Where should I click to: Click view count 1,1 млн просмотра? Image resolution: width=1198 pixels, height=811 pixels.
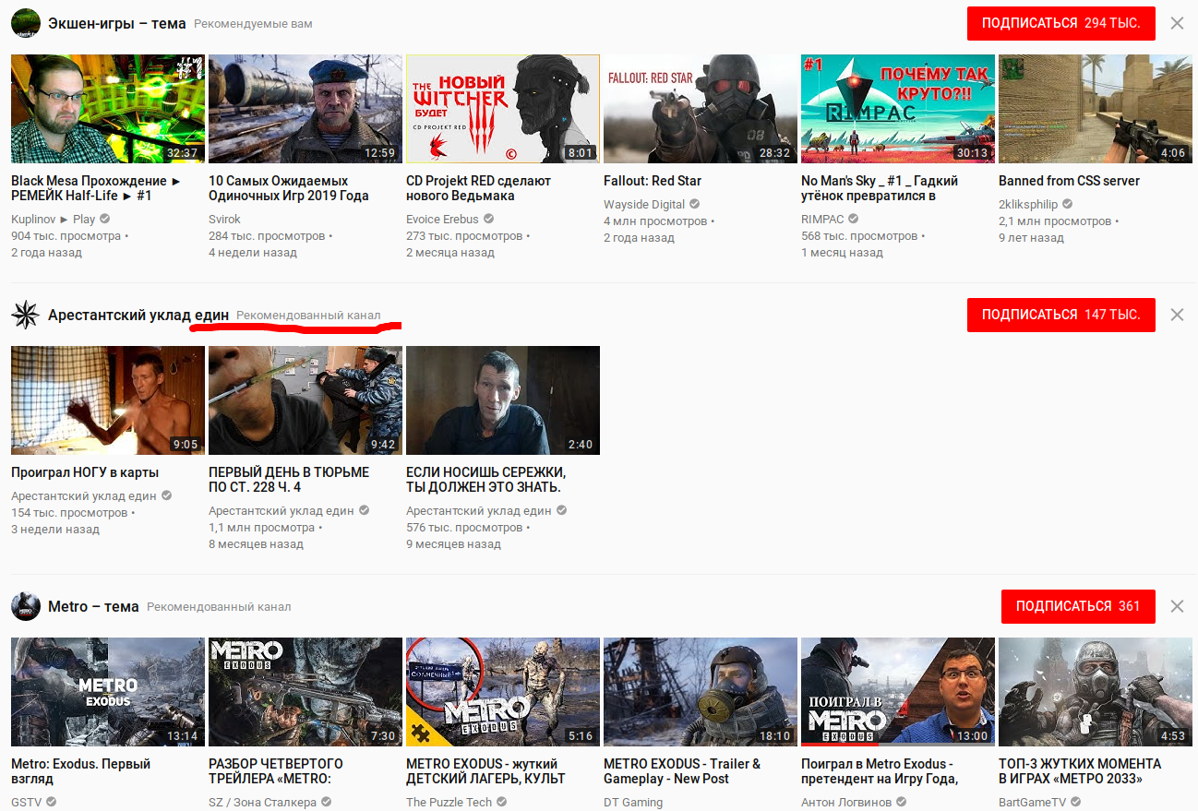pos(262,528)
